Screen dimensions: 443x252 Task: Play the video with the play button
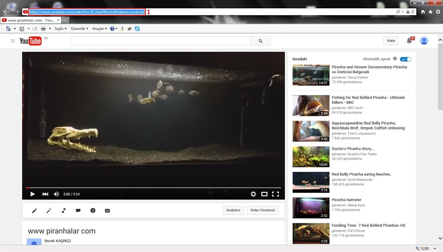point(33,194)
